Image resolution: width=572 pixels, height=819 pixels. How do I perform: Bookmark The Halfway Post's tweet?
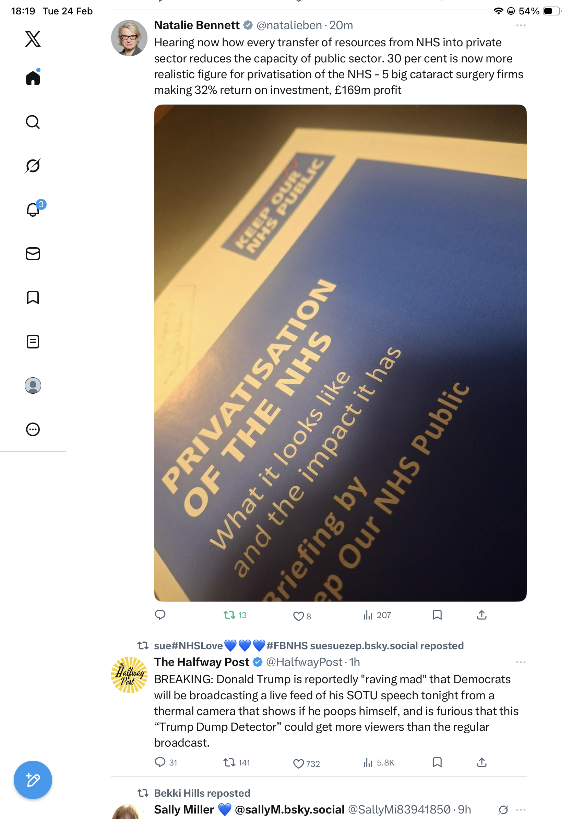[437, 762]
